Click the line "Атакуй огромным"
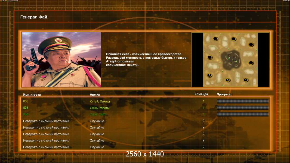Screen dimensions: 290x163 pos(120,61)
